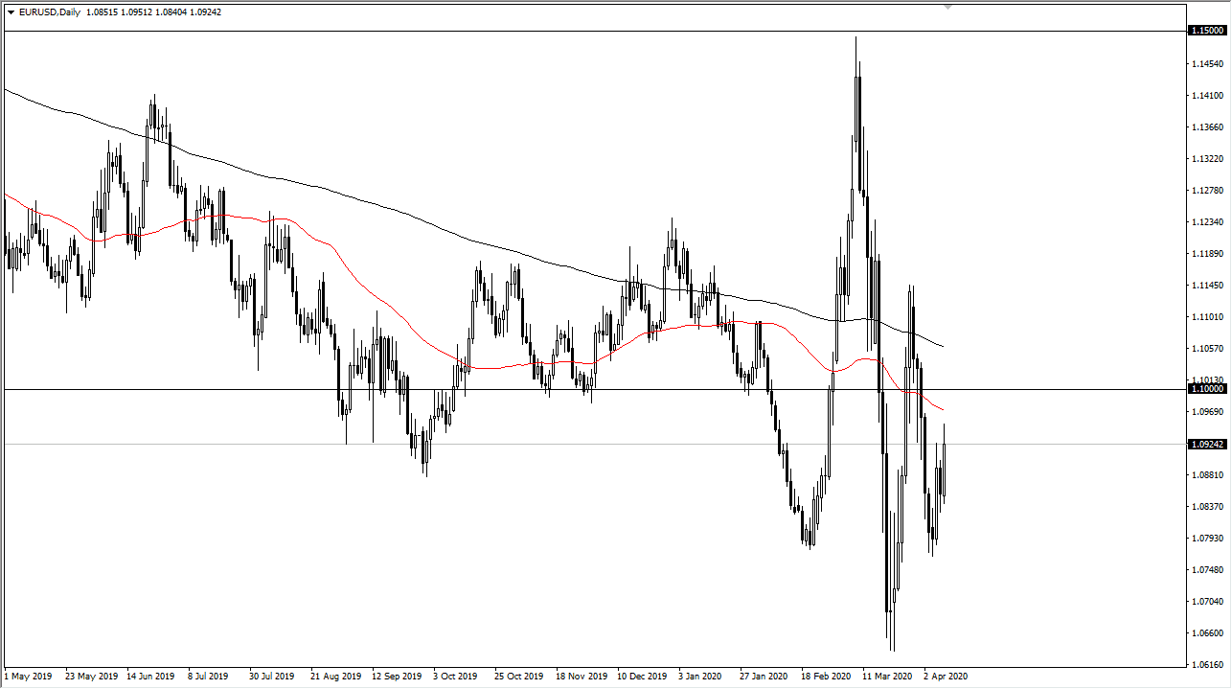Image resolution: width=1232 pixels, height=689 pixels.
Task: Click the 1.06600 price scale label
Action: (x=1208, y=633)
